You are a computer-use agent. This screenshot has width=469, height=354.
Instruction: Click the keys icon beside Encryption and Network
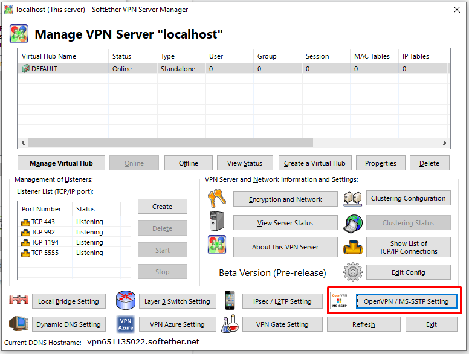[x=217, y=199]
